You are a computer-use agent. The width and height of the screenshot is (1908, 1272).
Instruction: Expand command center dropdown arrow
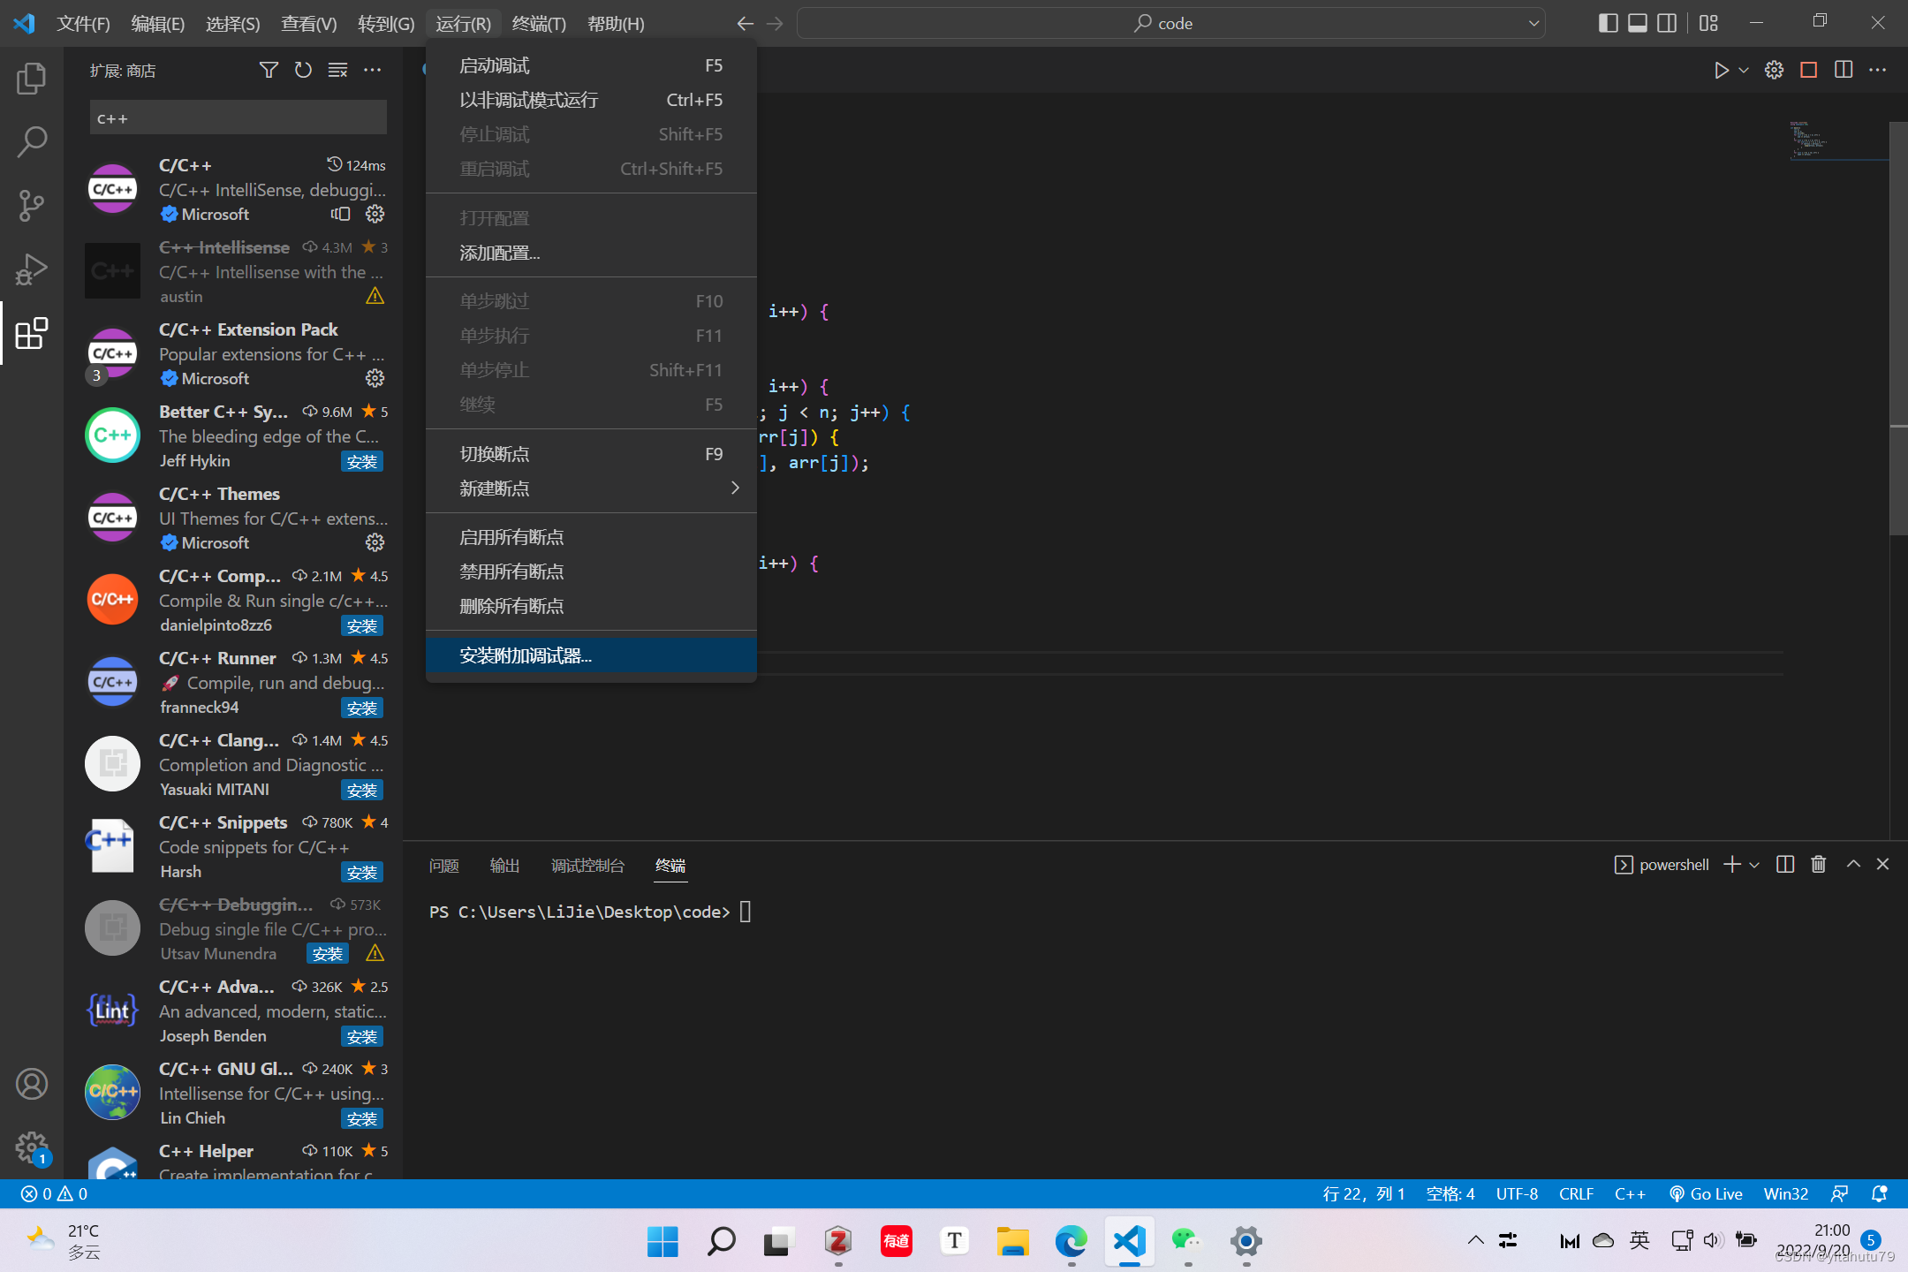point(1533,23)
